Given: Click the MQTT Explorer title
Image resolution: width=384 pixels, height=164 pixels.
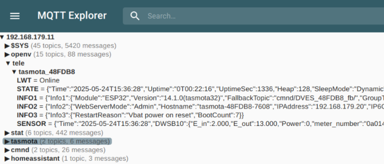Looking at the screenshot, I should coord(72,16).
